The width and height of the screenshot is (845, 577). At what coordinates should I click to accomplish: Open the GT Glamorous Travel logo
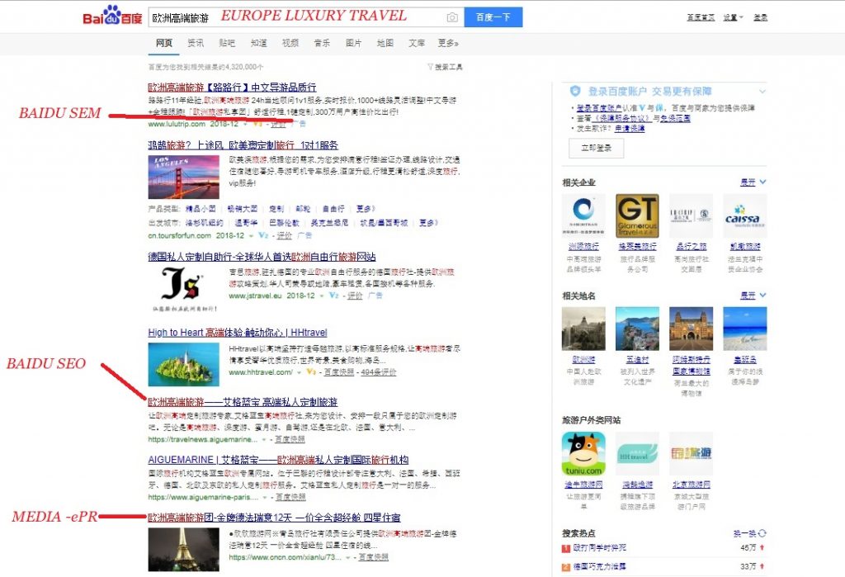pyautogui.click(x=636, y=215)
